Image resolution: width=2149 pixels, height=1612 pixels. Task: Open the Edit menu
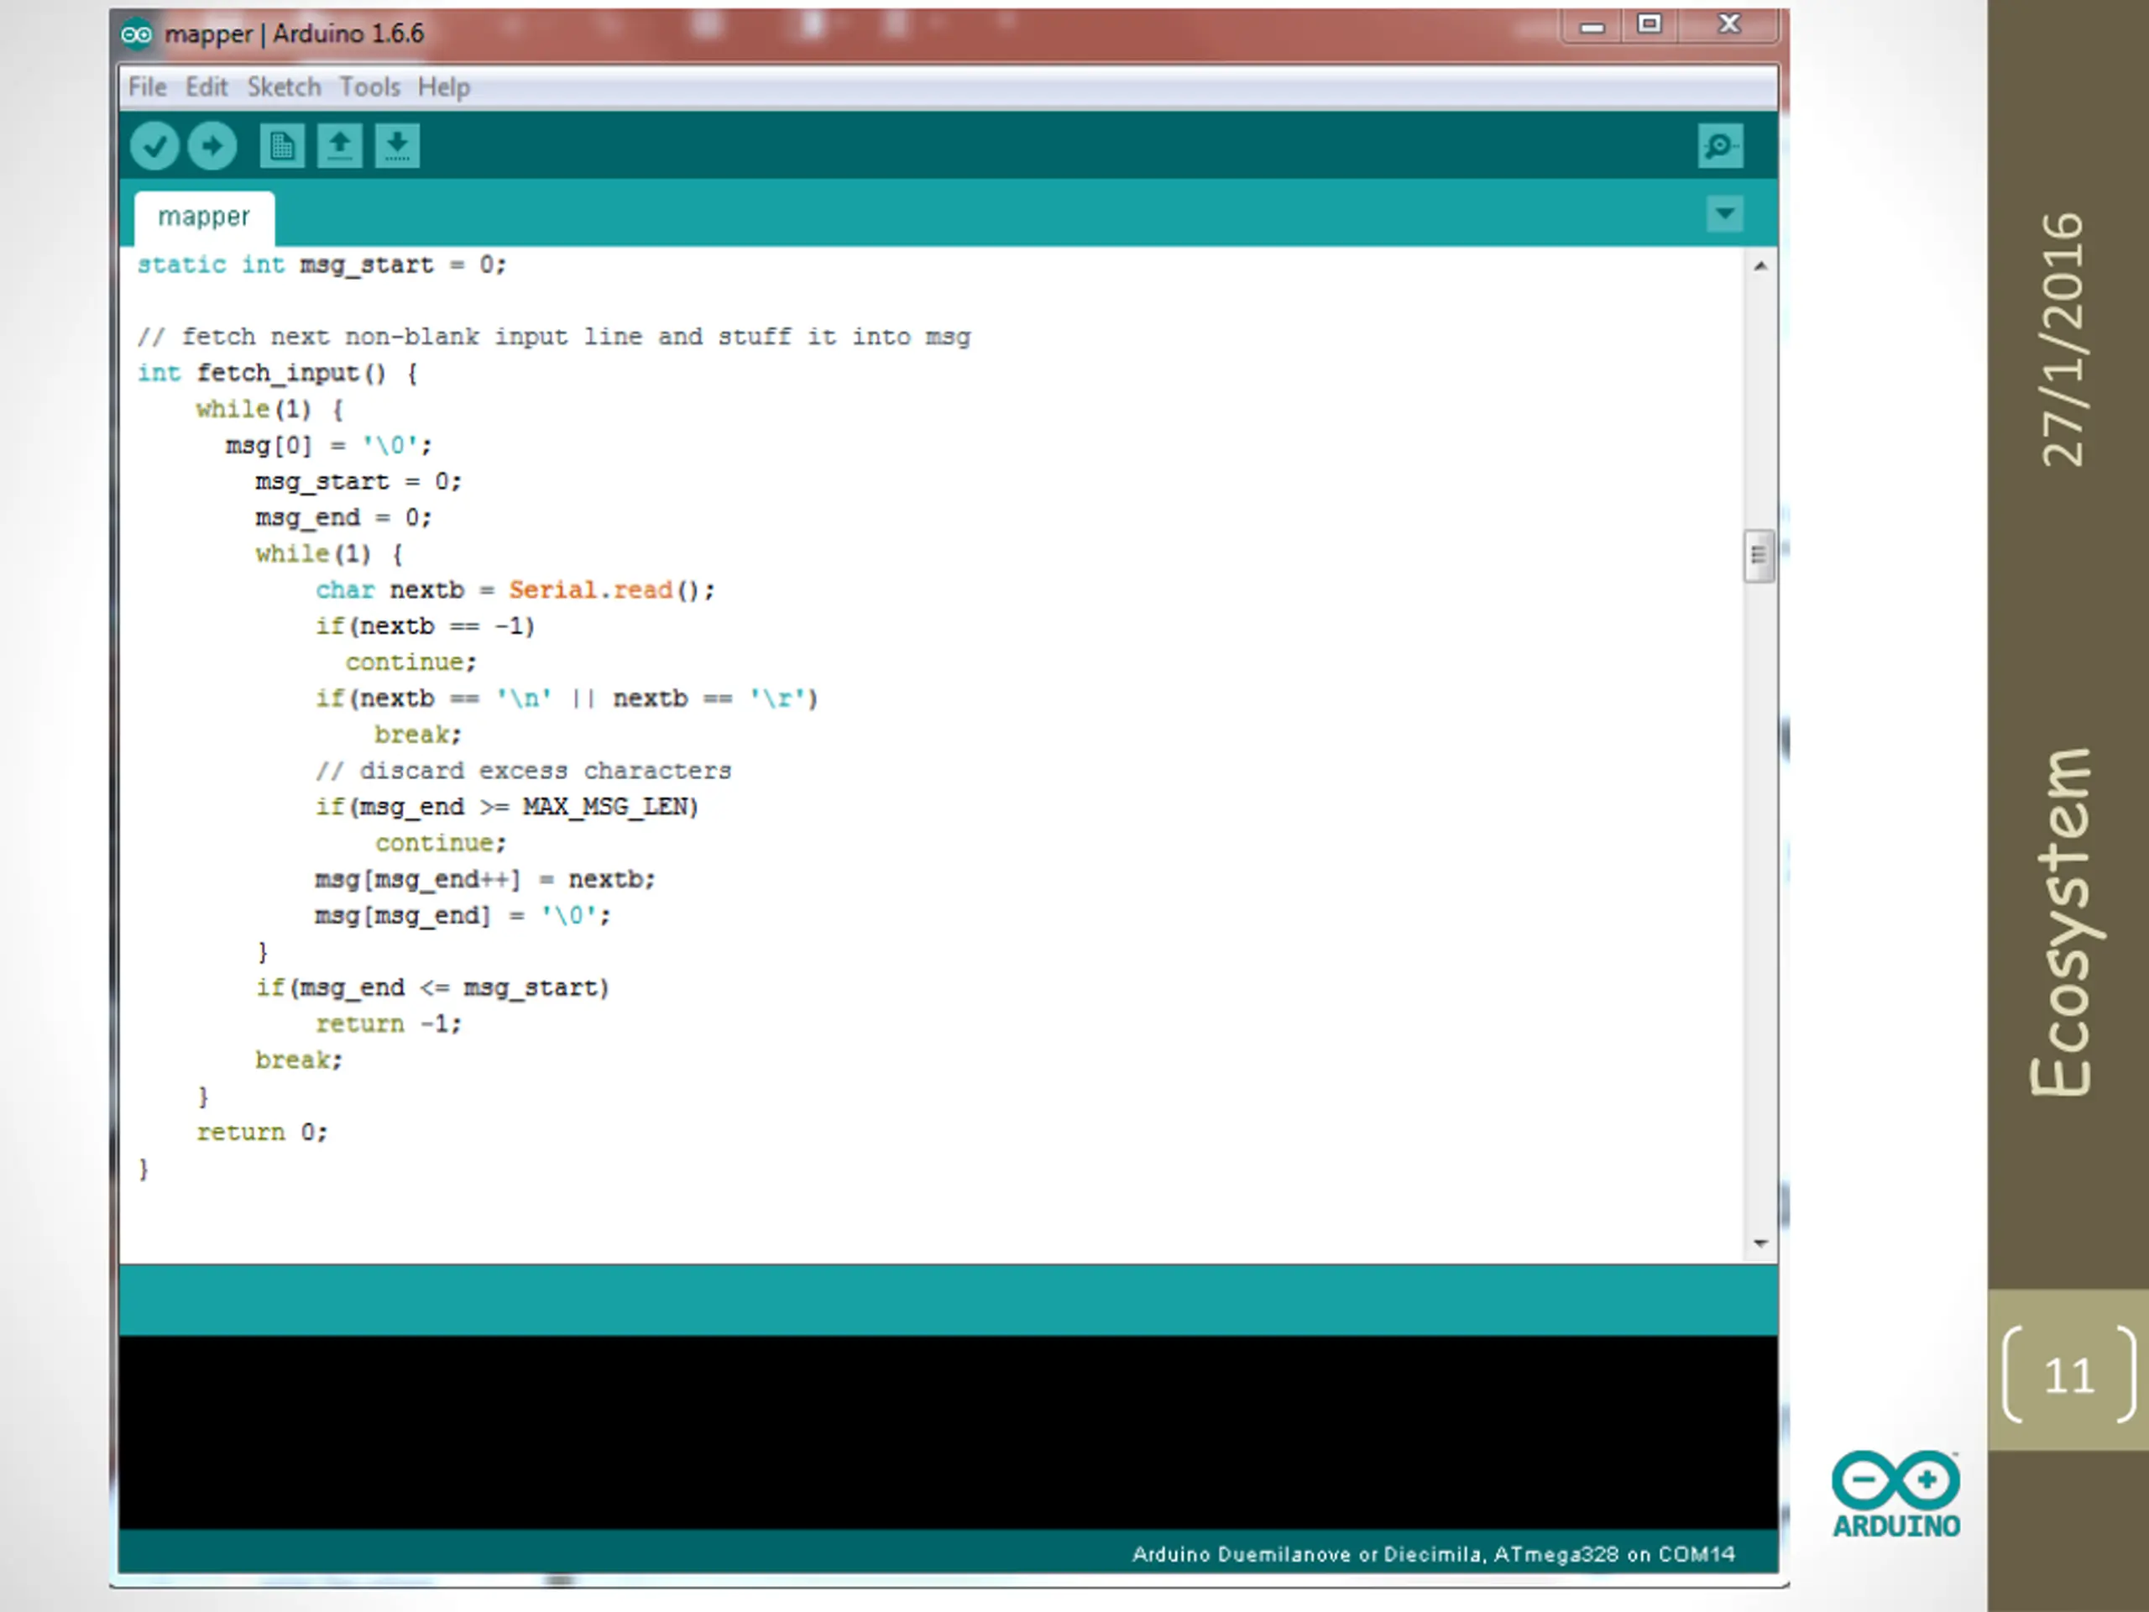(206, 87)
